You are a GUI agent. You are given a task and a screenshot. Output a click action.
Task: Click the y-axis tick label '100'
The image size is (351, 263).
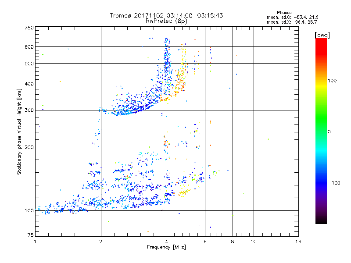pyautogui.click(x=29, y=211)
